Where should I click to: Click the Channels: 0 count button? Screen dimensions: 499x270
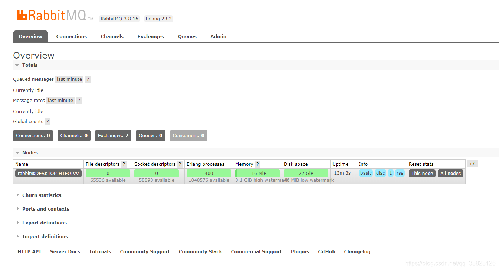point(74,135)
